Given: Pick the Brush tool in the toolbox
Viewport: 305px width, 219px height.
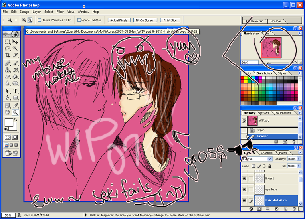Looking at the screenshot, I should pyautogui.click(x=15, y=63).
